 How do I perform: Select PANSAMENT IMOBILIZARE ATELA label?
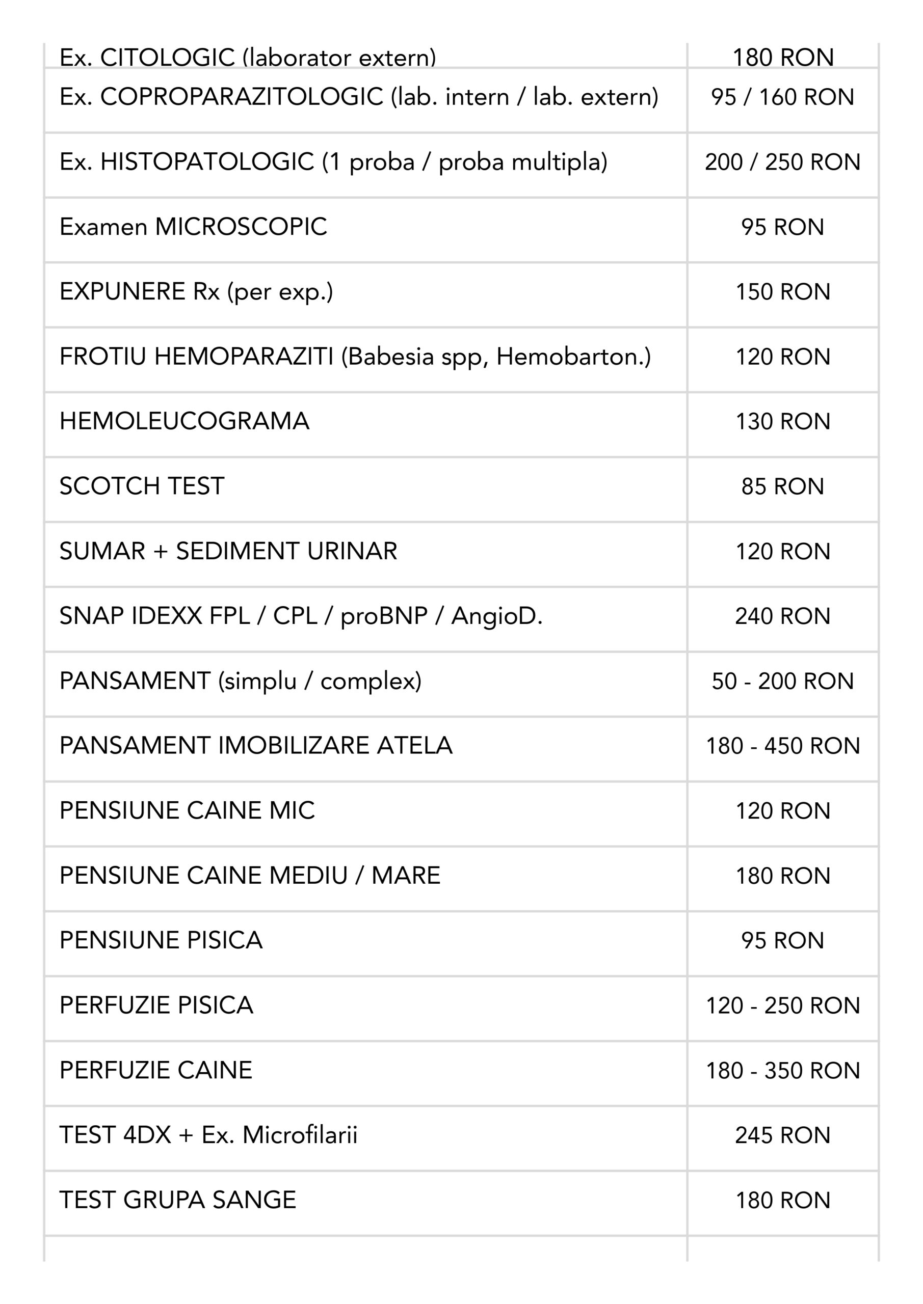point(256,746)
